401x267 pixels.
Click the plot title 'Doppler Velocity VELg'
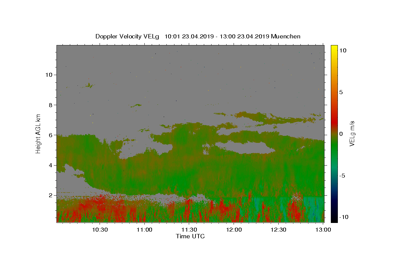(x=128, y=36)
